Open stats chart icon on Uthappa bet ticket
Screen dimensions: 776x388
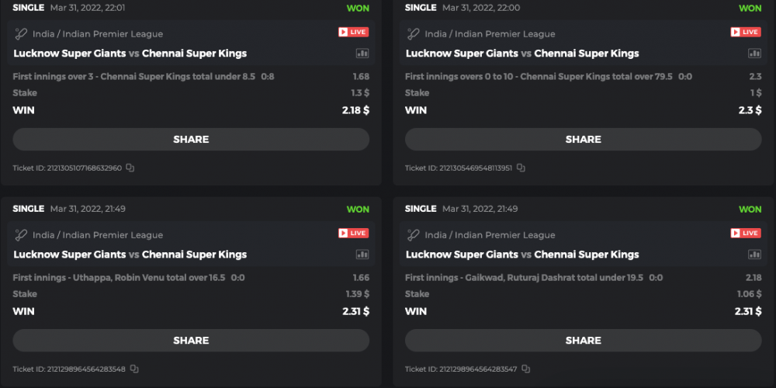pos(362,255)
